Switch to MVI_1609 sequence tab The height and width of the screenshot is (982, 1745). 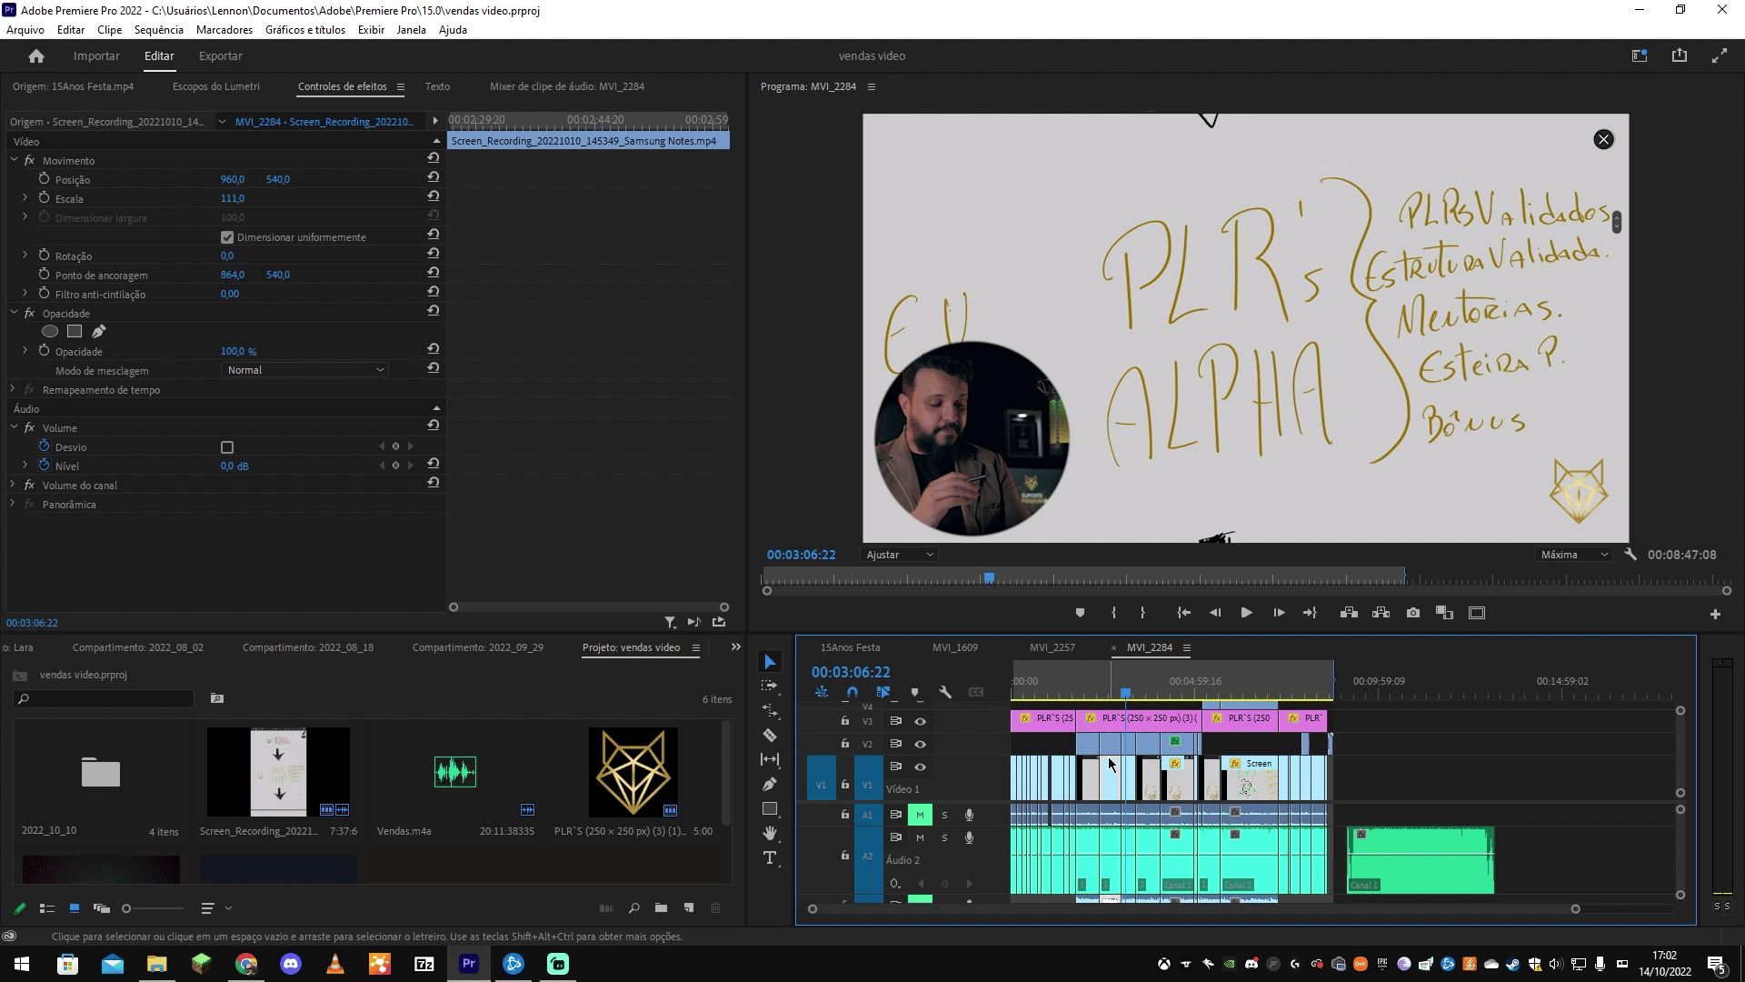coord(954,647)
